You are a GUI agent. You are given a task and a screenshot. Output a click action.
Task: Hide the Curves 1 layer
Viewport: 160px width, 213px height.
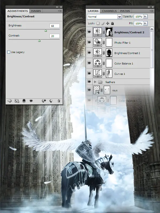pos(89,73)
